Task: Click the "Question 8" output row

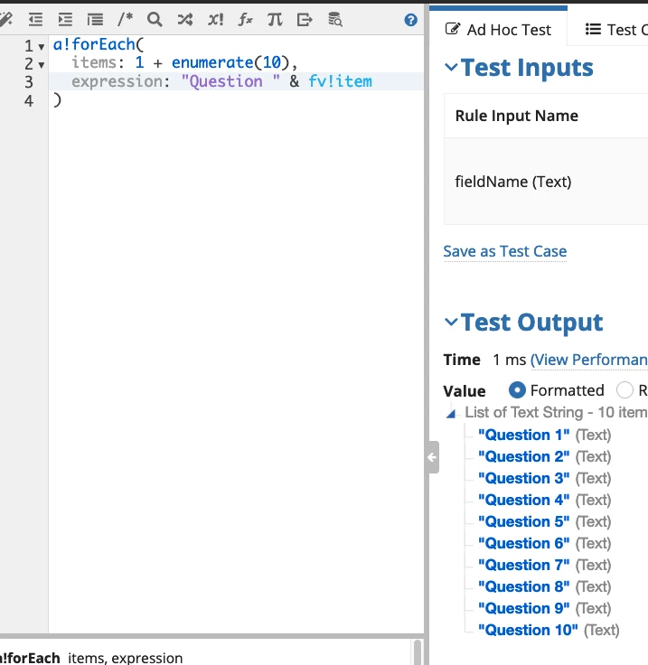Action: pyautogui.click(x=545, y=586)
